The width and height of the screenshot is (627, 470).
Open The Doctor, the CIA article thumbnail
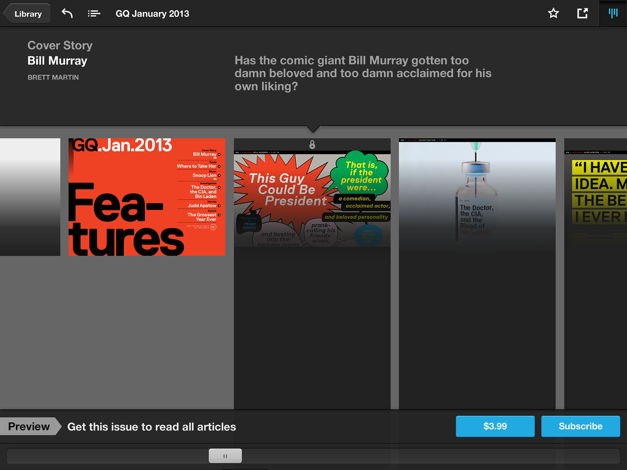pos(477,274)
